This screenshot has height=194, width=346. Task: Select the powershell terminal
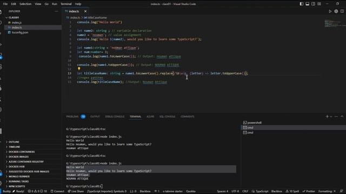(293, 123)
